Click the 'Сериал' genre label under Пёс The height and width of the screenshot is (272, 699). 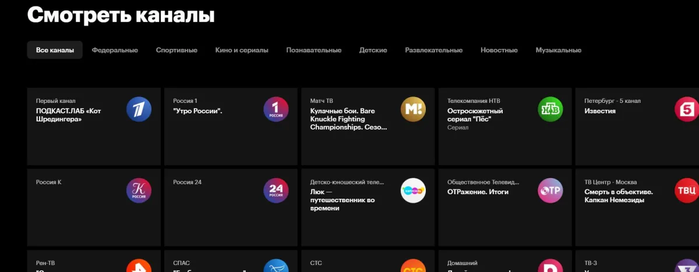tap(458, 127)
